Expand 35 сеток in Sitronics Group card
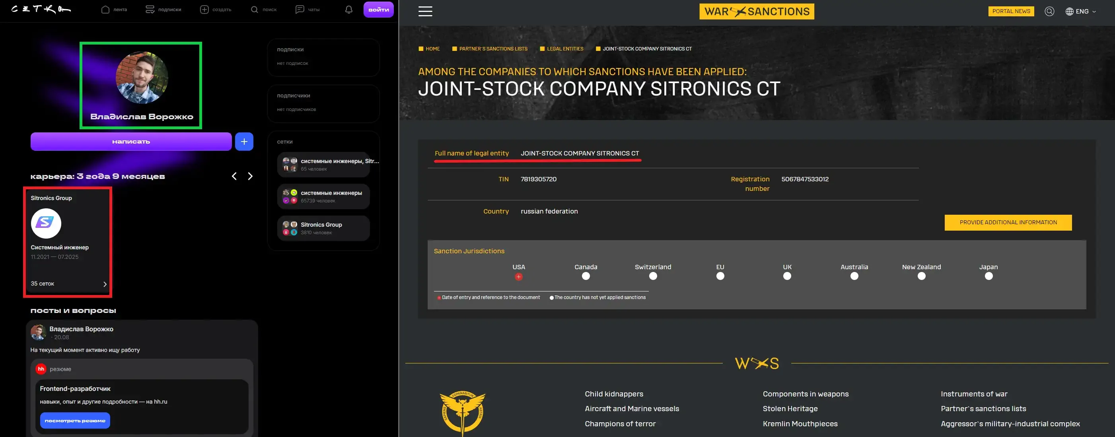The width and height of the screenshot is (1115, 437). tap(105, 284)
